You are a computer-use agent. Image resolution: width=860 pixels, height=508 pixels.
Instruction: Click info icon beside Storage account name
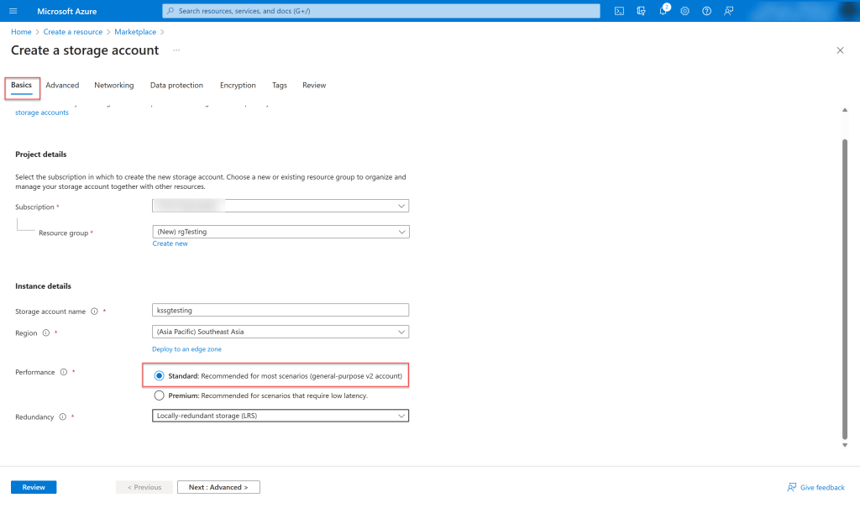point(94,312)
